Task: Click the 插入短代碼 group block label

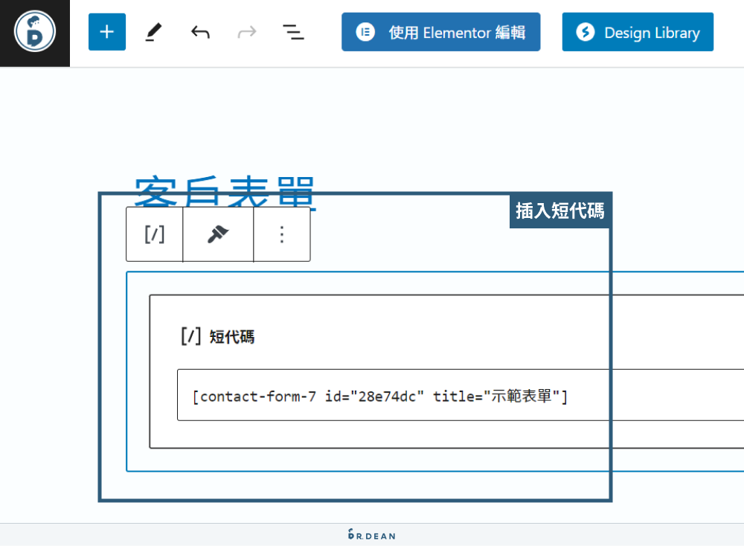Action: (560, 211)
